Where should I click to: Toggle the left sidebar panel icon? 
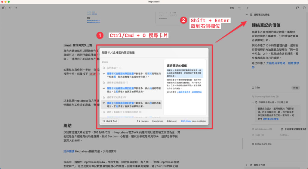4,8
